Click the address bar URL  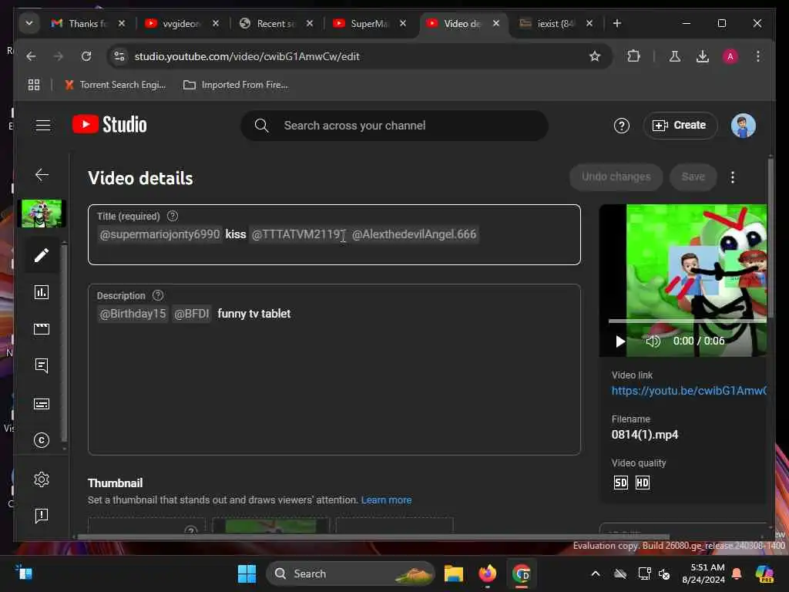[x=247, y=56]
